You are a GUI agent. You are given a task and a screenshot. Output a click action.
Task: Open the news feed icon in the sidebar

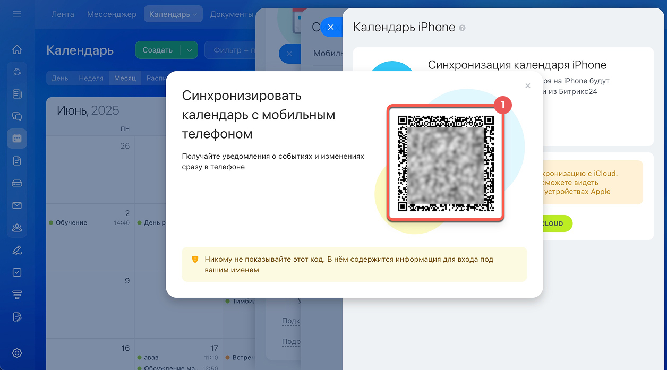17,94
